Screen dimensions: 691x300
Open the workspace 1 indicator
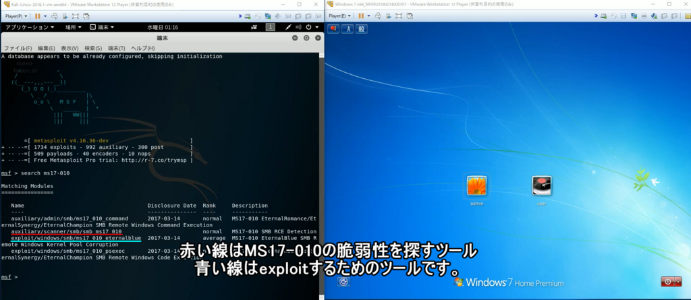[x=271, y=28]
